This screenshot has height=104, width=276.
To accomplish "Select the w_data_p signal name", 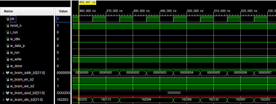I will tap(18, 46).
